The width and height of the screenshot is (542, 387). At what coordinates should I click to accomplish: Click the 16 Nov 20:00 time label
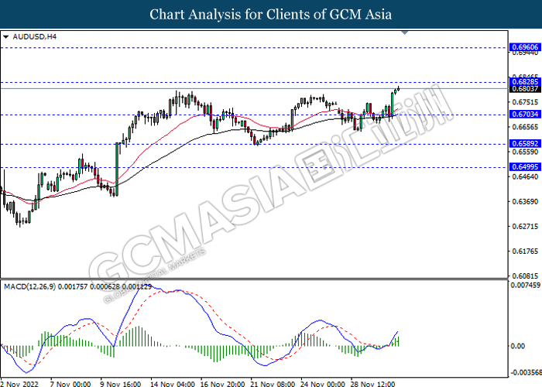(x=223, y=384)
